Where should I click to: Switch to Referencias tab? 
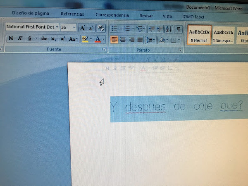[72, 14]
